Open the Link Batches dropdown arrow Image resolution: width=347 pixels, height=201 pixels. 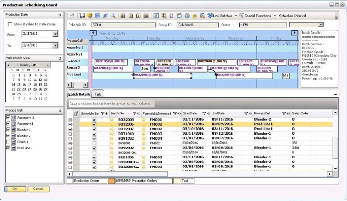236,16
